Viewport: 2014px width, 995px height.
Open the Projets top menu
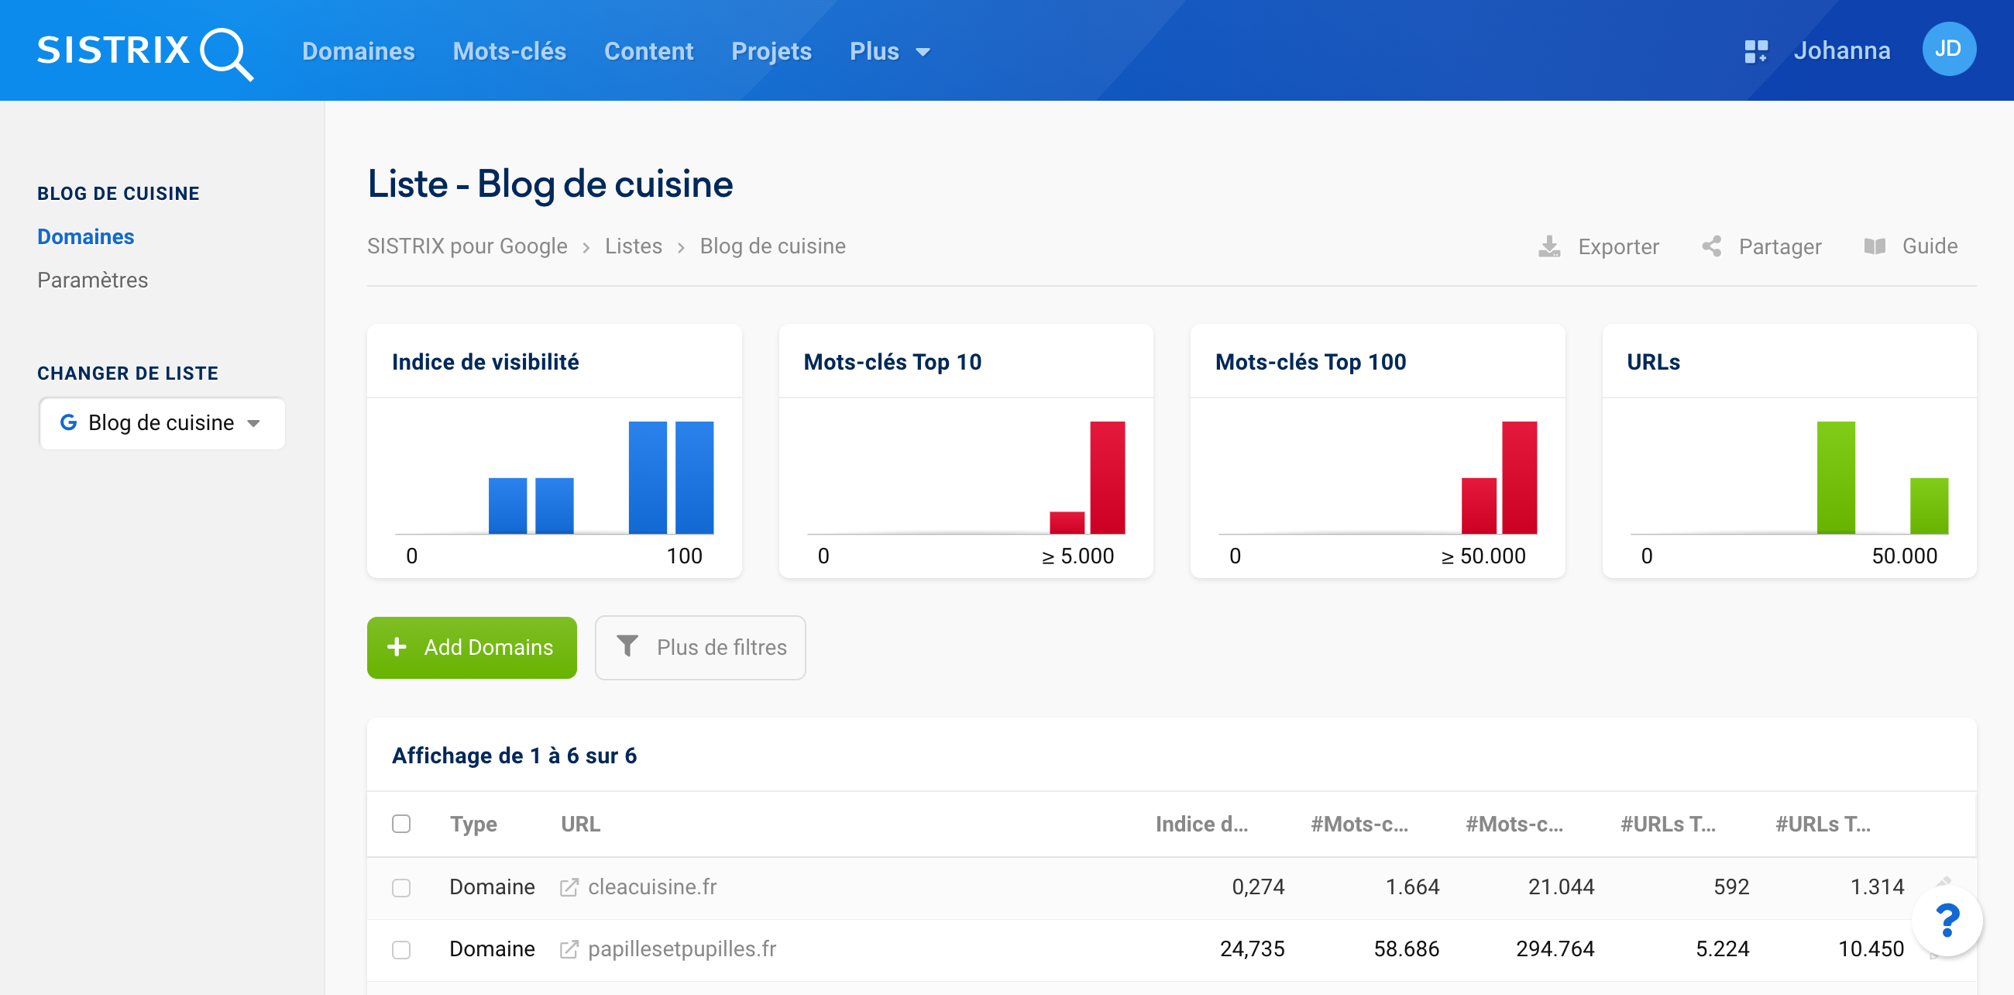coord(771,52)
